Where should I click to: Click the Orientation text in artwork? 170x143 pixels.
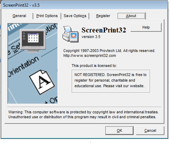coord(23,67)
